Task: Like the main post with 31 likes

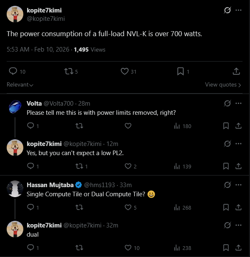Action: 125,72
